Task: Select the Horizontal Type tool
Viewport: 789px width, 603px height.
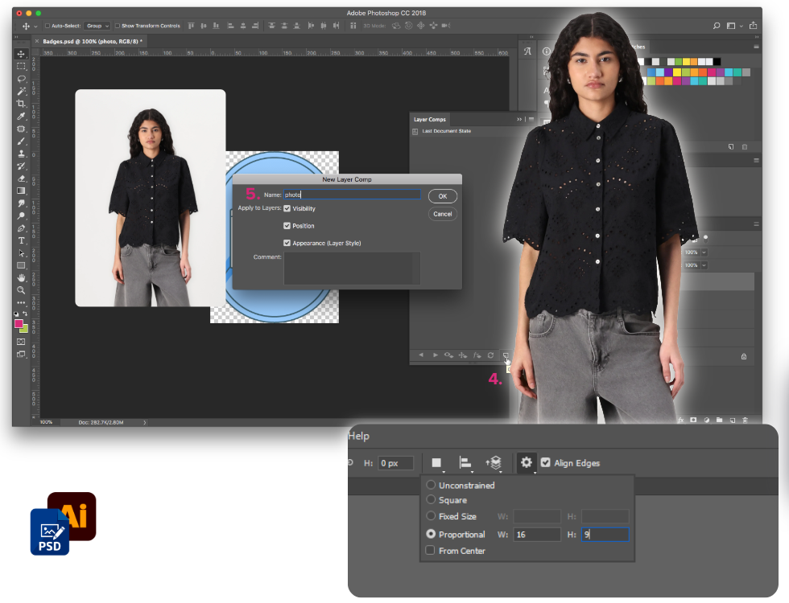Action: (22, 240)
